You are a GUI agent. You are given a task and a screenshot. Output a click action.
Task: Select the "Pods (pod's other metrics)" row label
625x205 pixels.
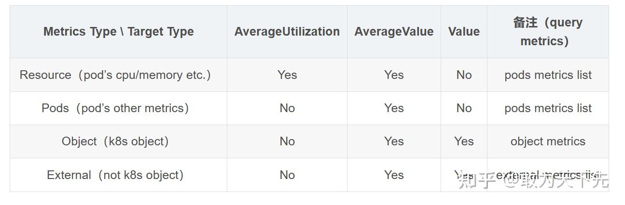tap(115, 108)
